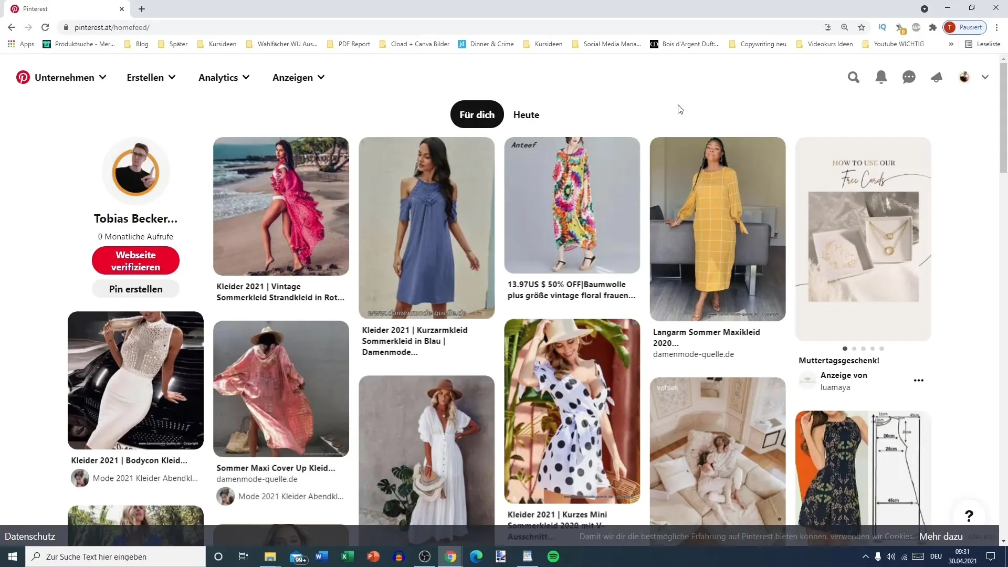Click the 'Pin erstellen' button
The width and height of the screenshot is (1008, 567).
pos(135,289)
